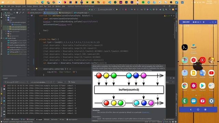The height and width of the screenshot is (123, 219).
Task: Open the App Inspection tool window tab
Action: tap(72, 120)
